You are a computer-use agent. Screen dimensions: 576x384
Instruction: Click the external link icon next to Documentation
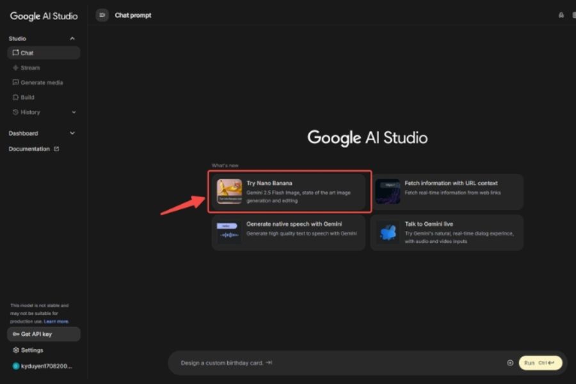[56, 149]
